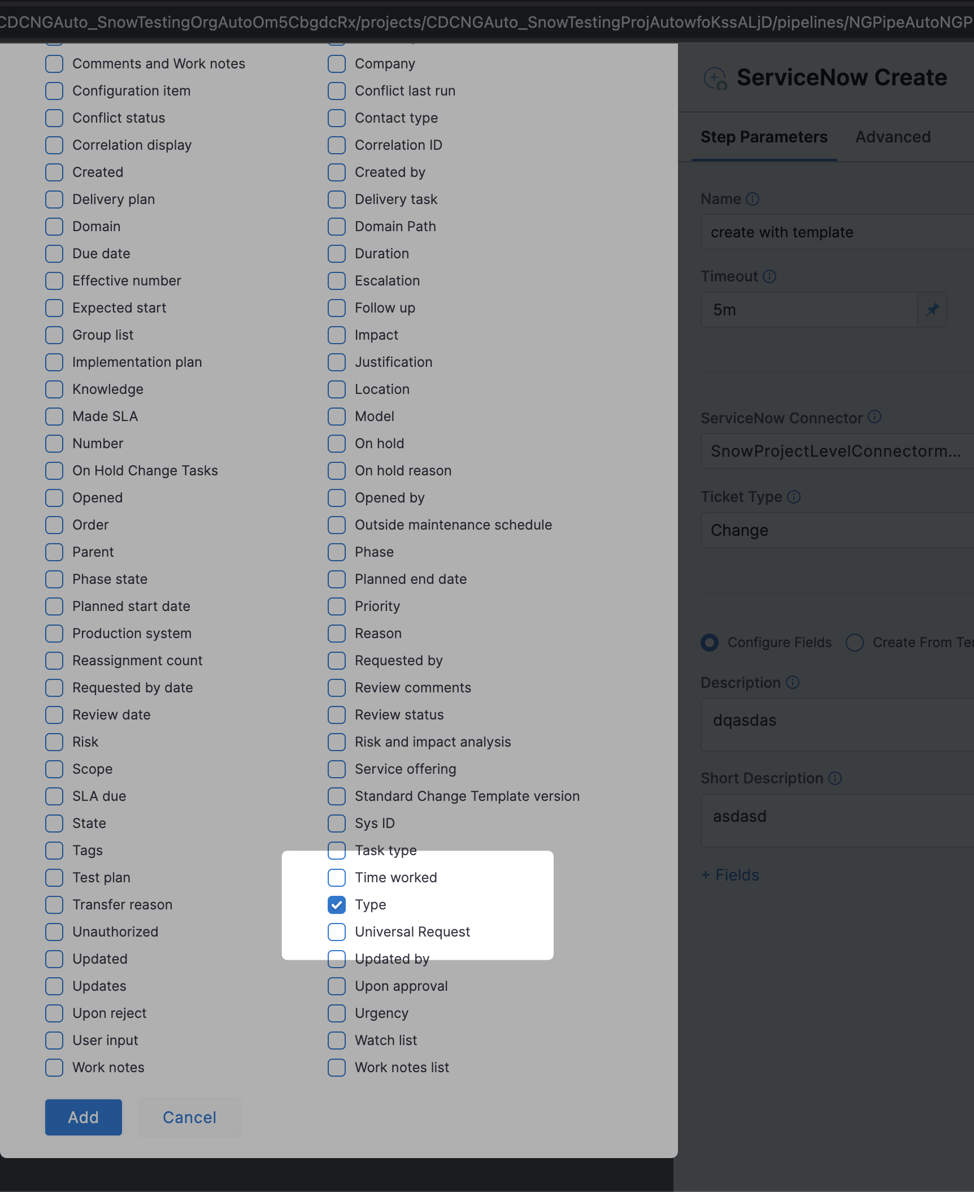Click the Description info icon
974x1192 pixels.
[x=793, y=682]
